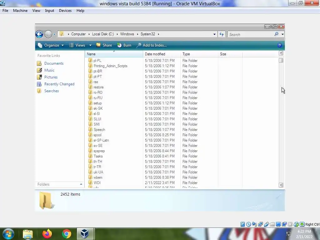Select the Tasks folder icon

[90, 156]
